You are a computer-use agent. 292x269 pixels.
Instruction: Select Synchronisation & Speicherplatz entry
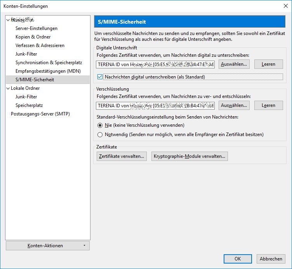pyautogui.click(x=49, y=63)
